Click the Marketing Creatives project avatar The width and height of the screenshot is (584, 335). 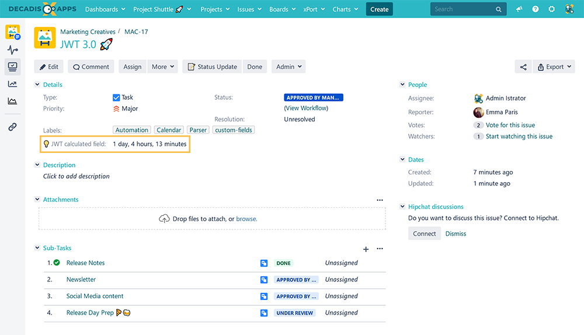45,37
